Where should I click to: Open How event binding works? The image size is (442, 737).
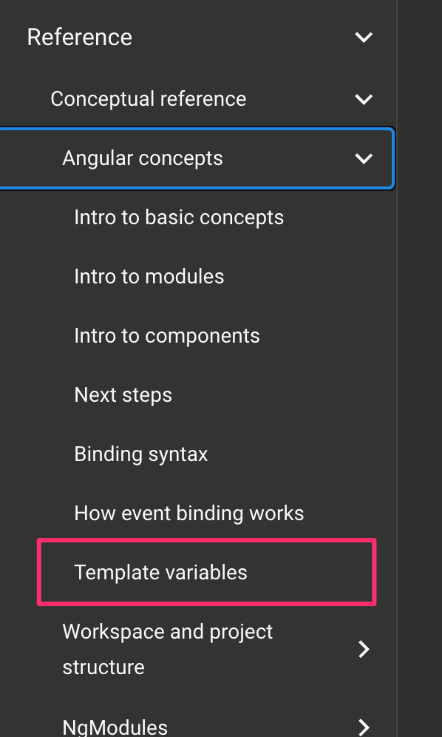tap(188, 513)
